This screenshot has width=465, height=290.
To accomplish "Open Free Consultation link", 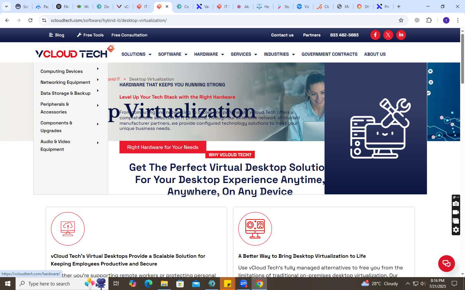I will pos(129,35).
